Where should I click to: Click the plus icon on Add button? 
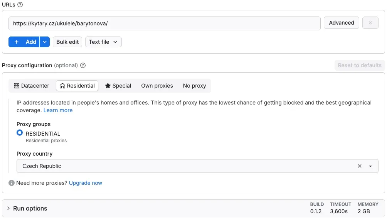click(x=17, y=42)
